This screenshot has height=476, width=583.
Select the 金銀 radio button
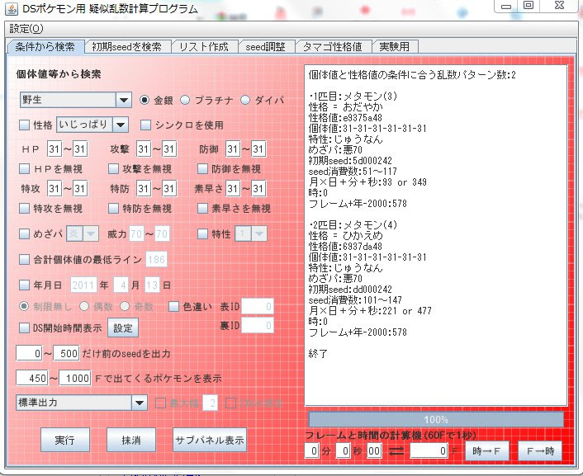tap(145, 100)
